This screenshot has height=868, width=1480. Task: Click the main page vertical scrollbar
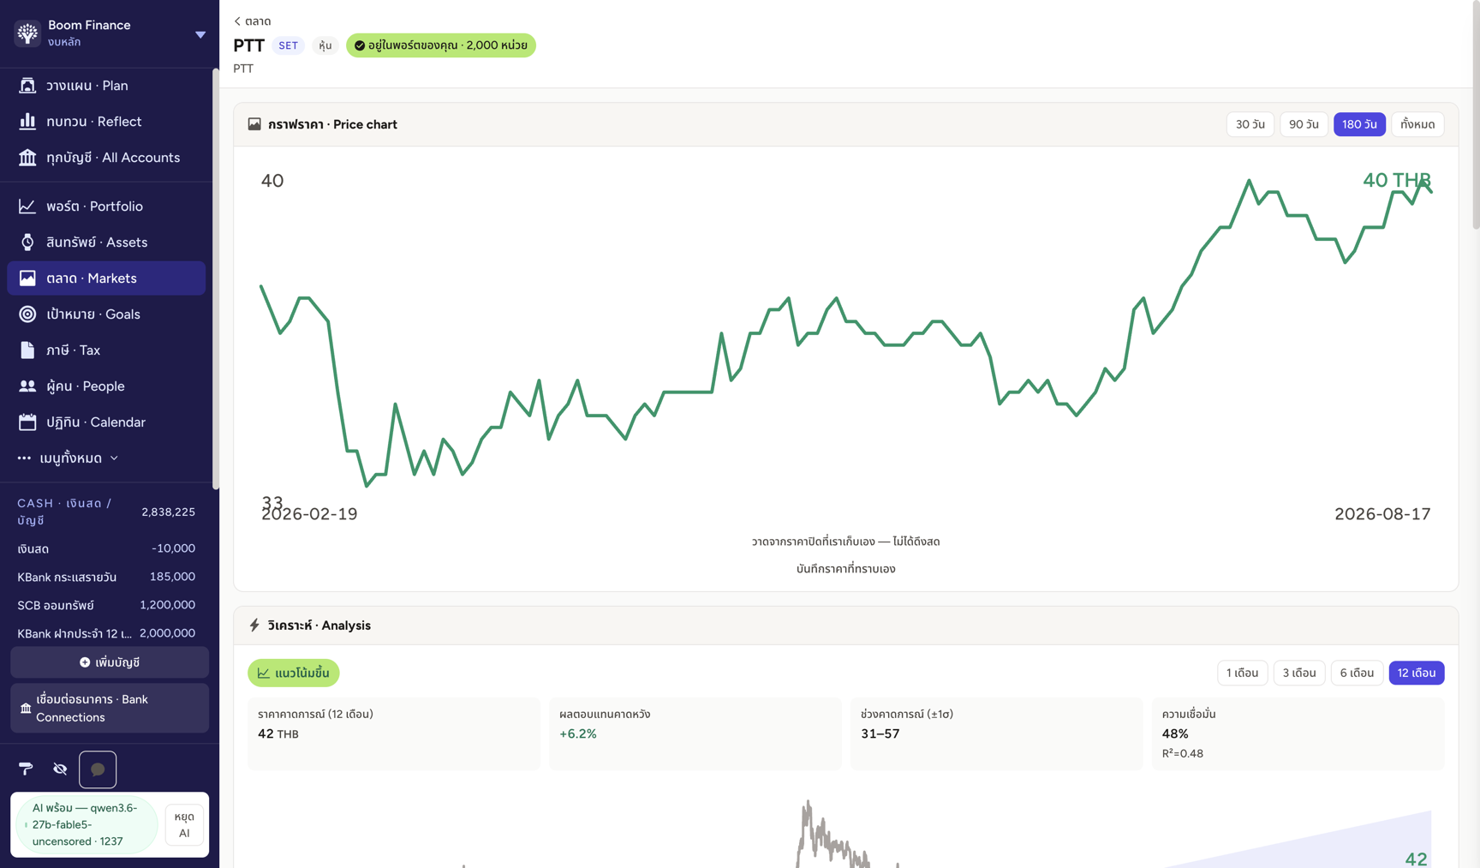click(1476, 116)
